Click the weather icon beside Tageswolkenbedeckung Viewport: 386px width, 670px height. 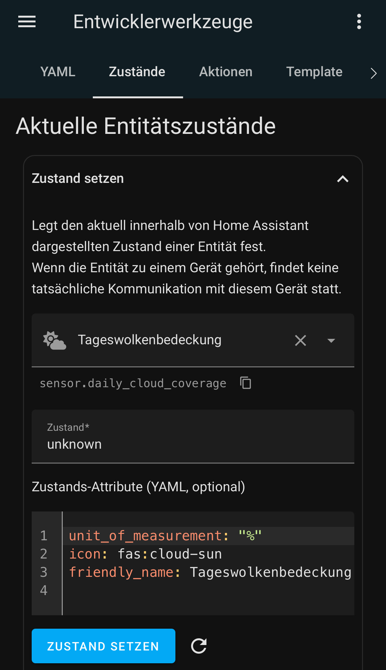54,340
